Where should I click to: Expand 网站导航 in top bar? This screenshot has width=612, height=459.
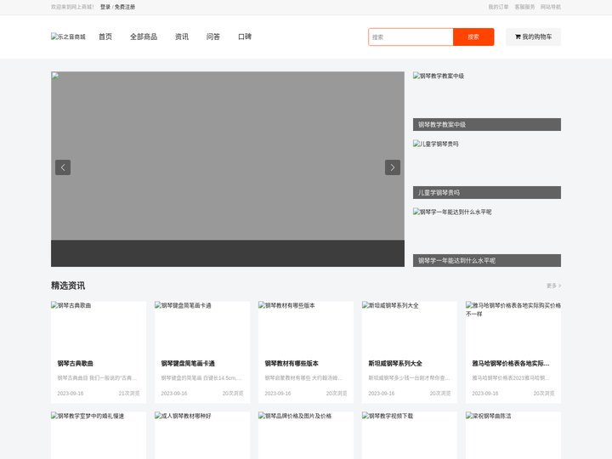pos(551,7)
